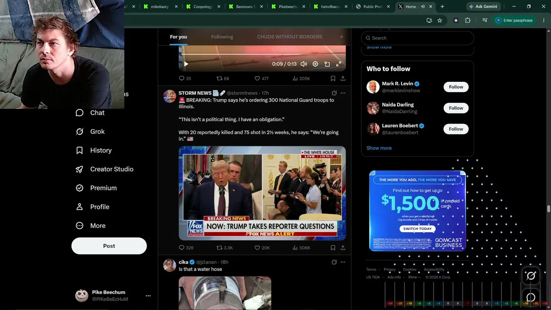Repost the STORM NEWS post
551x310 pixels.
[224, 248]
